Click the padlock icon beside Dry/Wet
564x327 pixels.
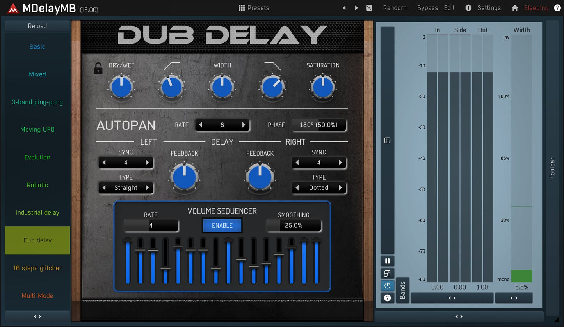pos(98,68)
